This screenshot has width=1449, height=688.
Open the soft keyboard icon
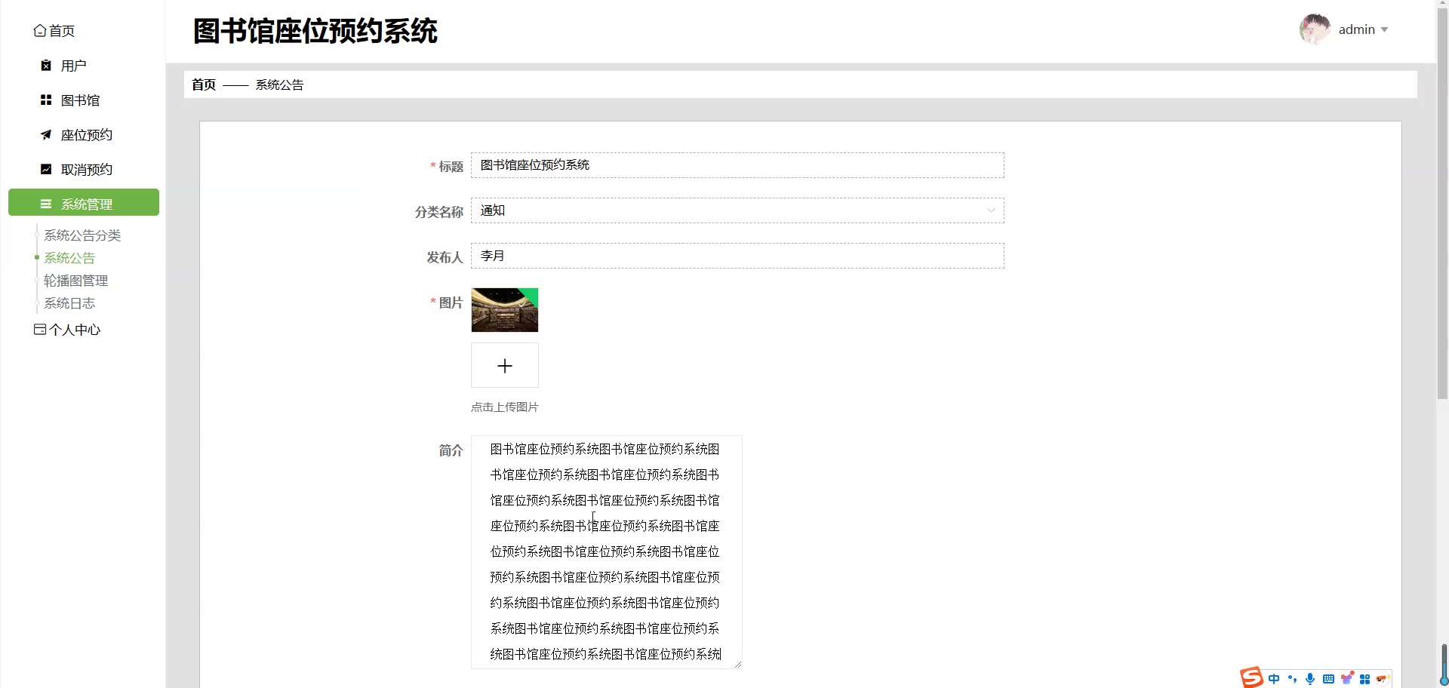[1328, 679]
